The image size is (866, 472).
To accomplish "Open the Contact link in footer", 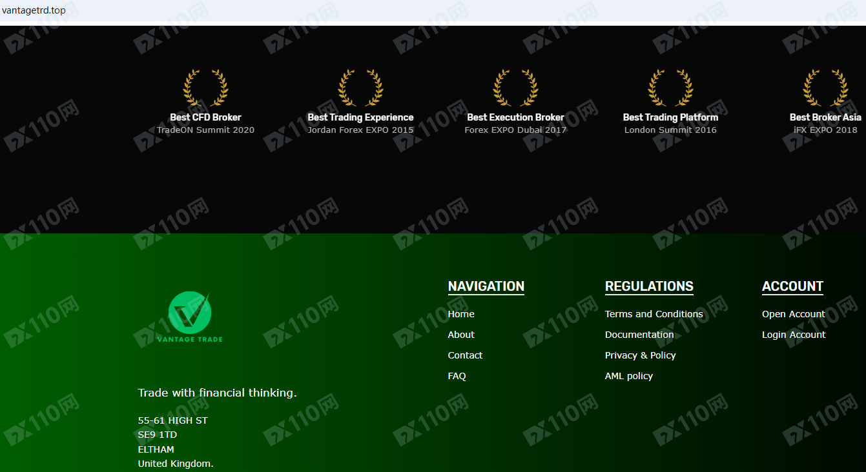I will [465, 355].
